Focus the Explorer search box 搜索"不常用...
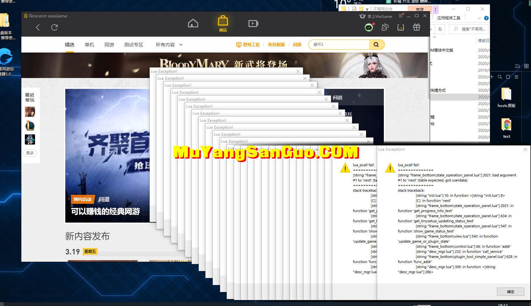Image resolution: width=531 pixels, height=306 pixels. (x=469, y=29)
